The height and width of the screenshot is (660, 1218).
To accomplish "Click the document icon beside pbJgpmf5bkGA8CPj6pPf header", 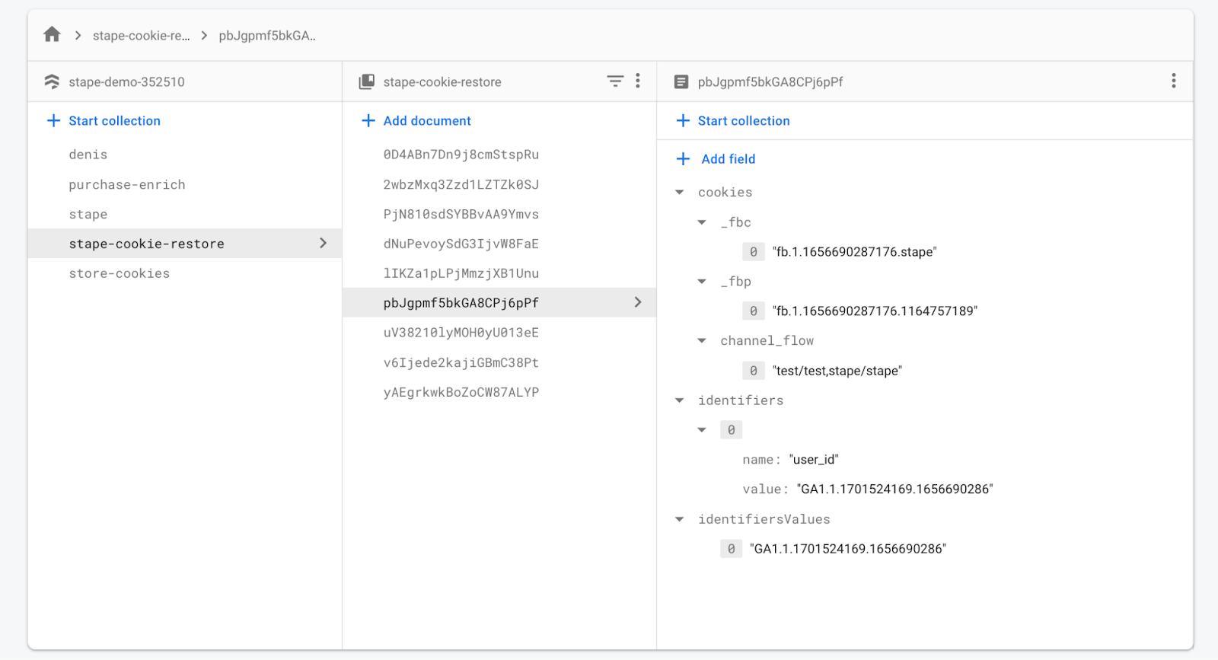I will [681, 81].
